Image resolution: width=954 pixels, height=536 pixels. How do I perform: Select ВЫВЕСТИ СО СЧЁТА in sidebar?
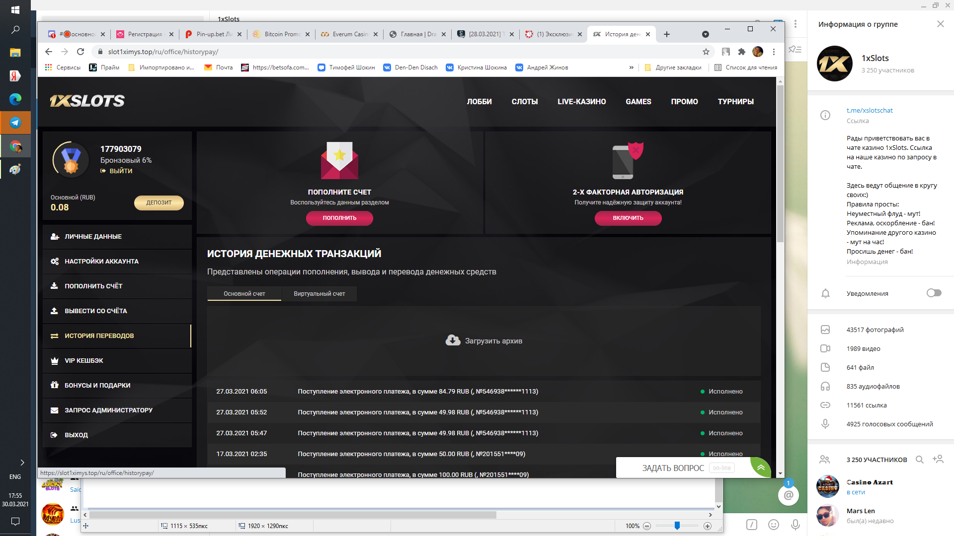click(96, 311)
